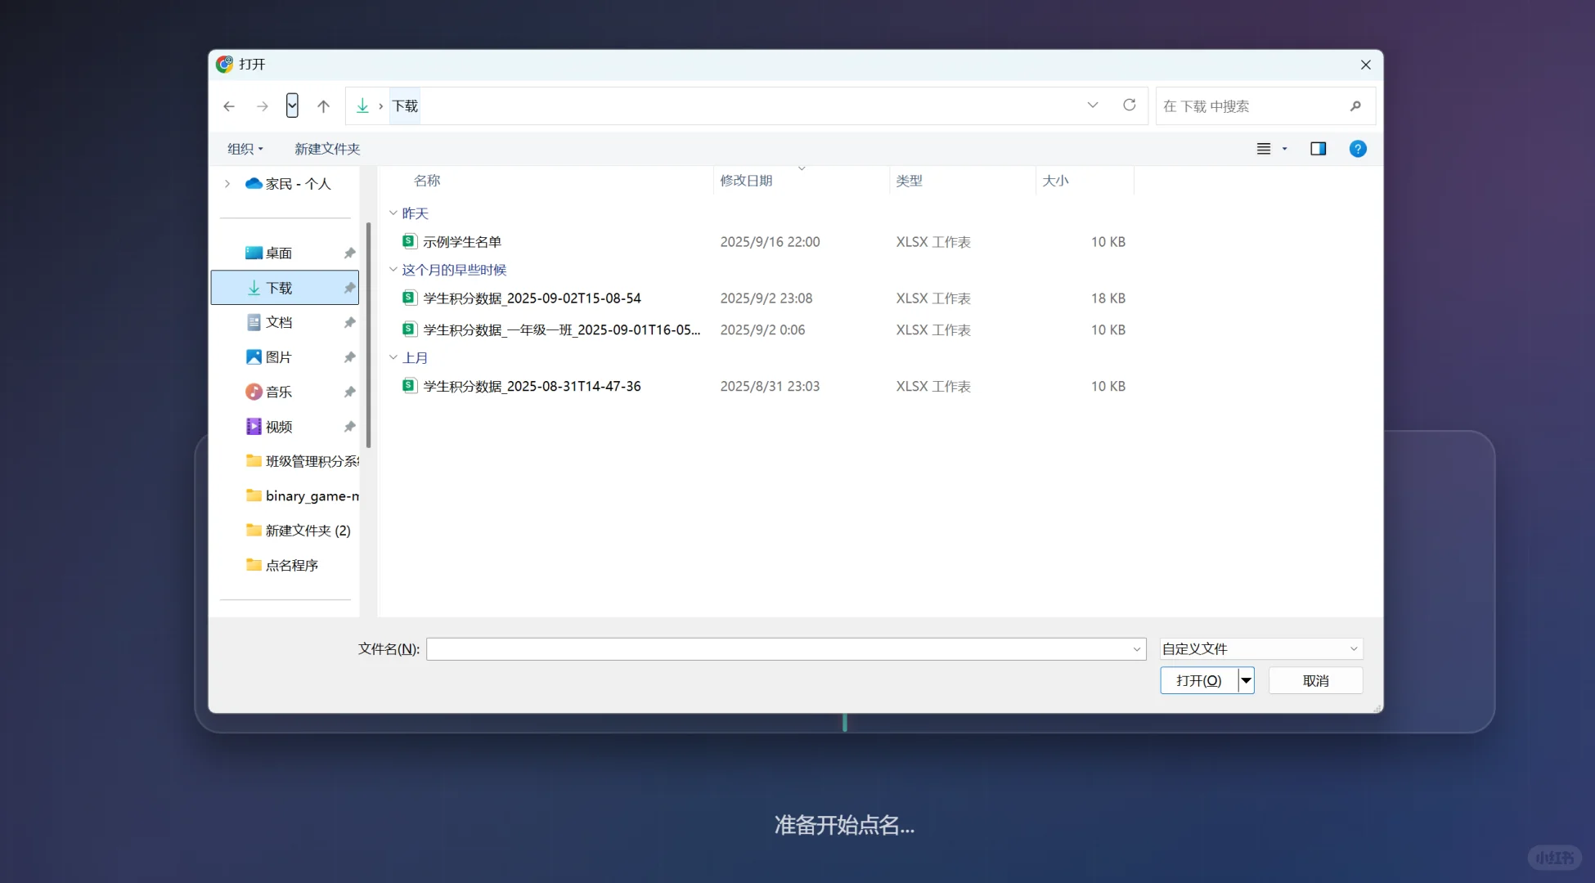The image size is (1595, 883).
Task: Click the up one level arrow
Action: pyautogui.click(x=323, y=106)
